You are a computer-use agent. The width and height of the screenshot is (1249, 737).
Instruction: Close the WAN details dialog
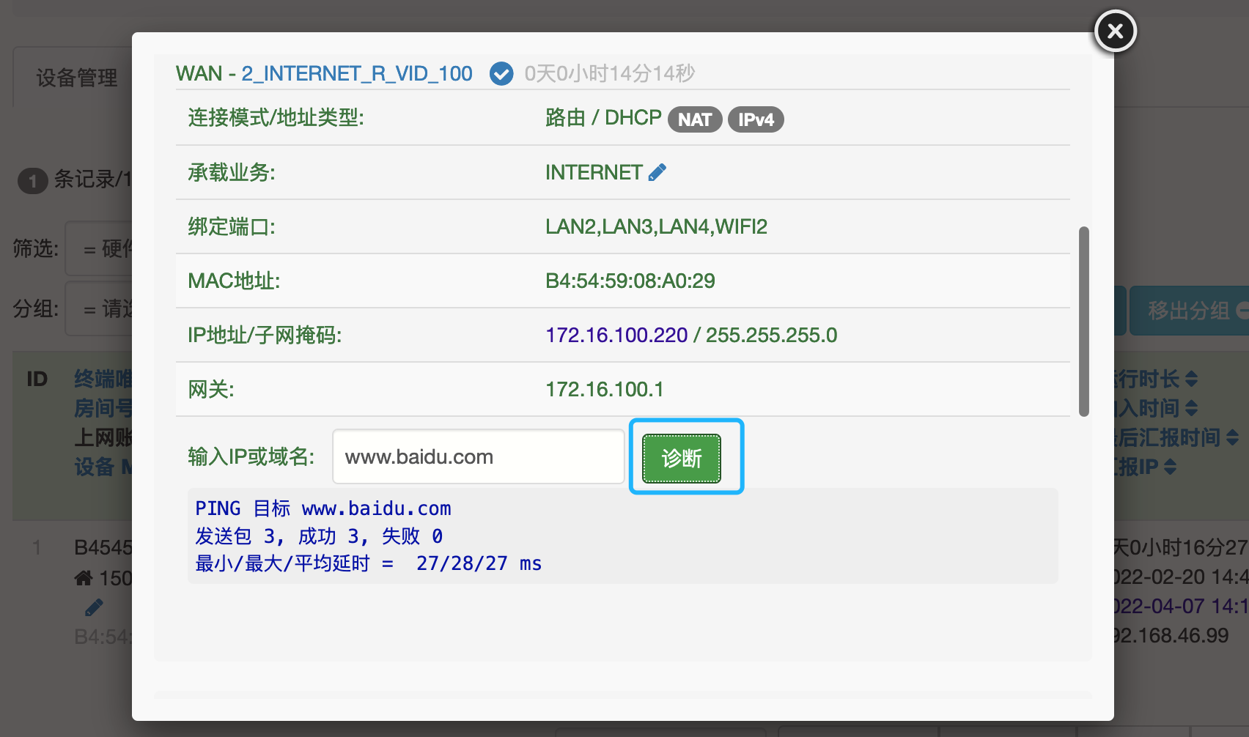tap(1115, 32)
